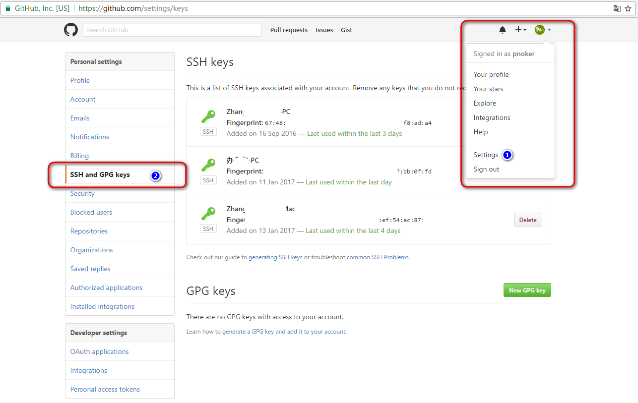This screenshot has height=403, width=638.
Task: Click key icon for key added 16 Sep 2016
Action: coord(208,117)
